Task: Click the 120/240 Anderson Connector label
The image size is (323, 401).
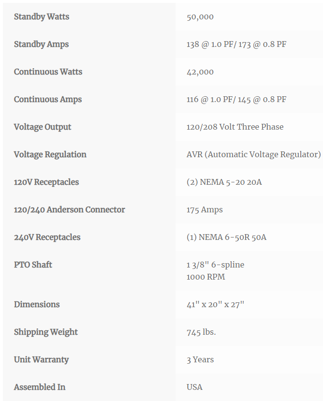Action: click(x=69, y=210)
